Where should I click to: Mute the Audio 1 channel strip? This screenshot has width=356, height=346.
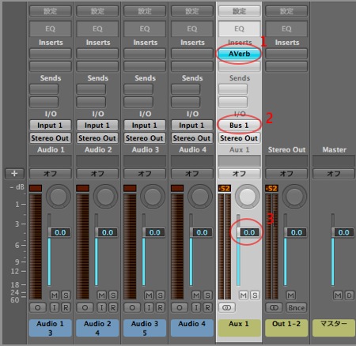coord(55,295)
